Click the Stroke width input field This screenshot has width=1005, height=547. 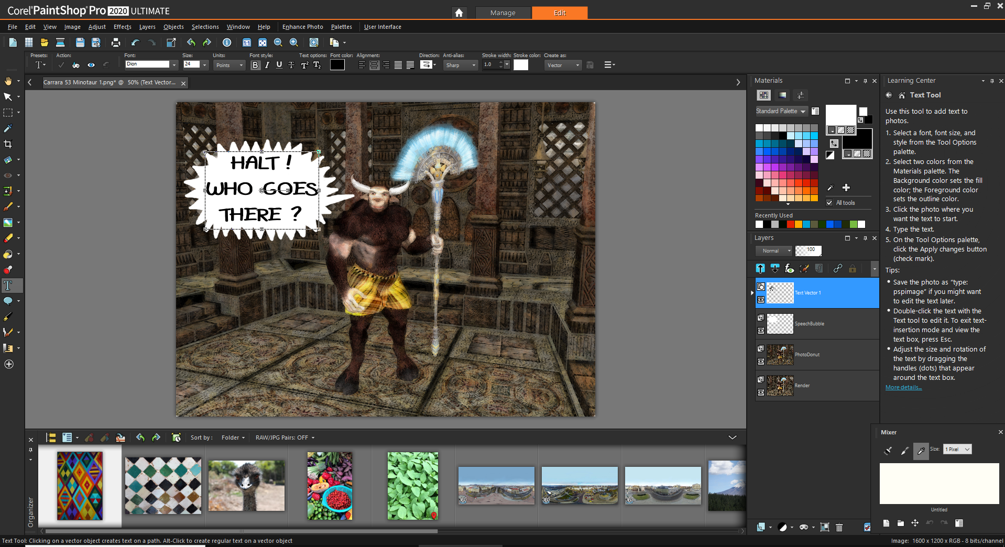(x=490, y=65)
